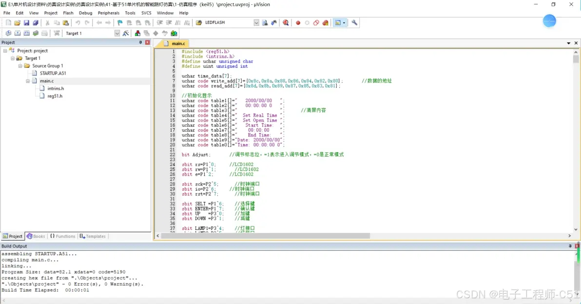Click the Build target icon
This screenshot has height=304, width=581.
coord(18,33)
